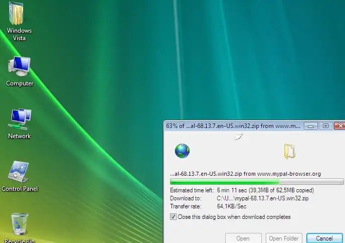
Task: Click the 'Windows Vista' icon label
Action: pos(19,34)
